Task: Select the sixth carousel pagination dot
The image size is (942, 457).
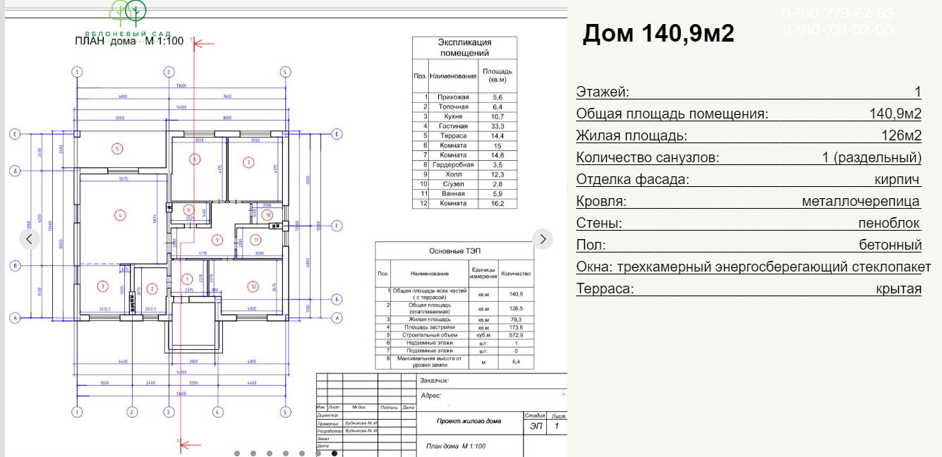Action: (x=318, y=453)
